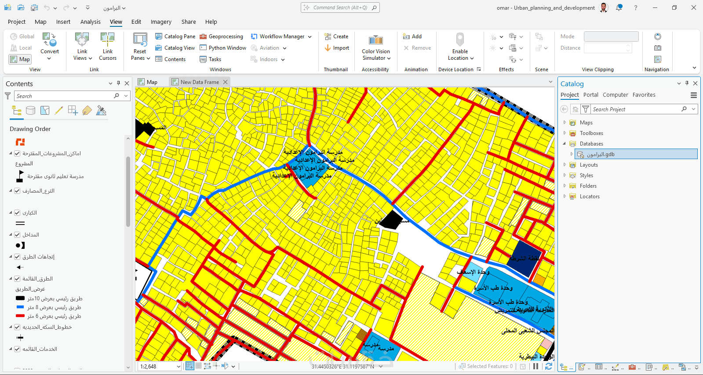The image size is (703, 375).
Task: Select Link Cursors tool
Action: (x=108, y=47)
